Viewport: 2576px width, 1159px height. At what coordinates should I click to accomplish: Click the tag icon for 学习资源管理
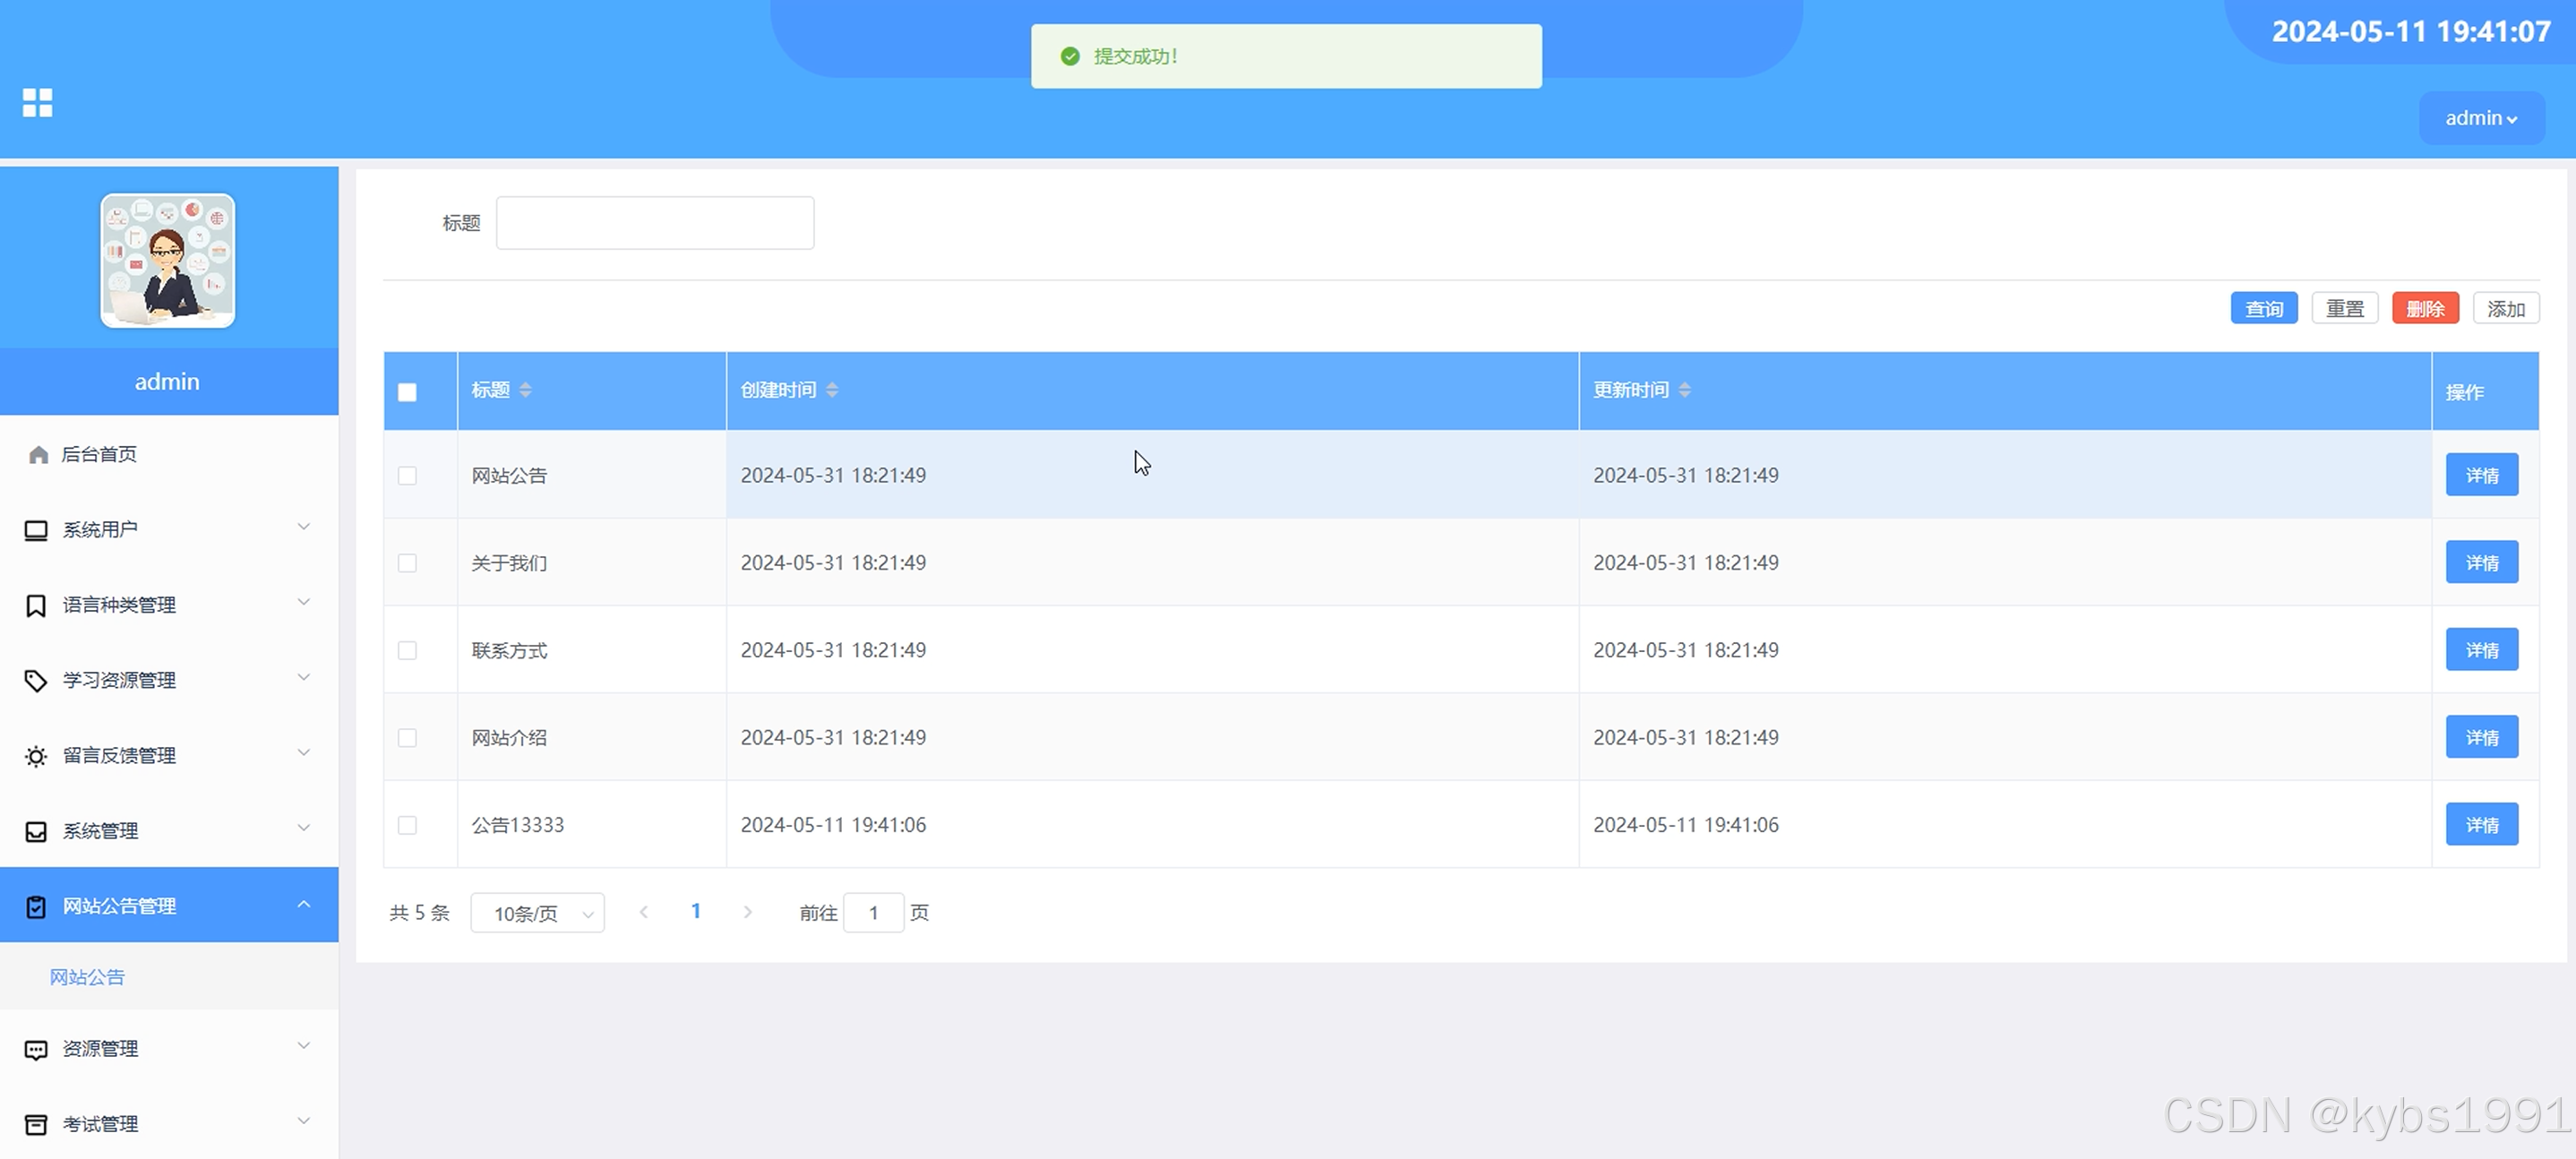point(36,681)
